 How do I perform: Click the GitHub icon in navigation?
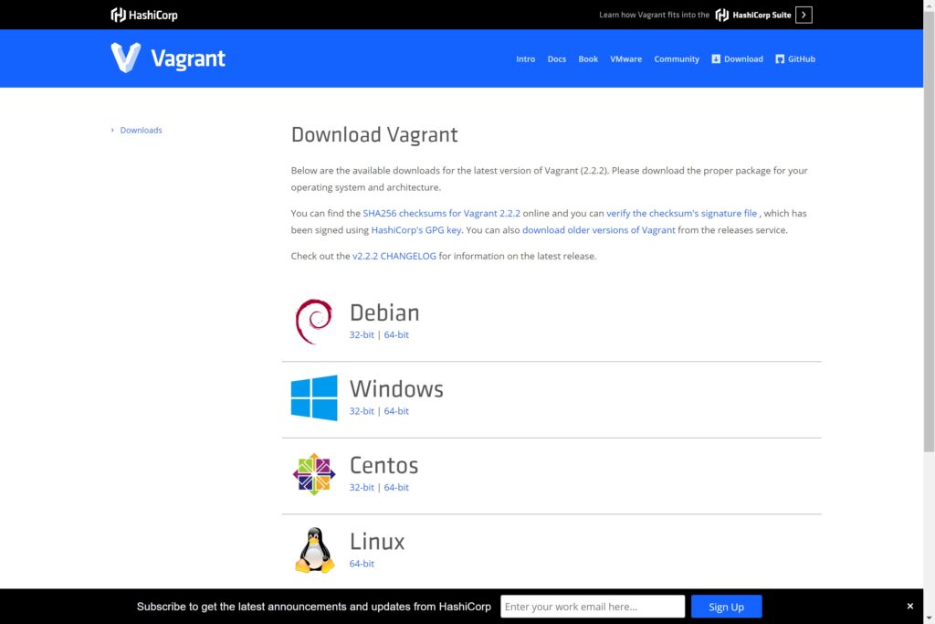click(x=780, y=59)
